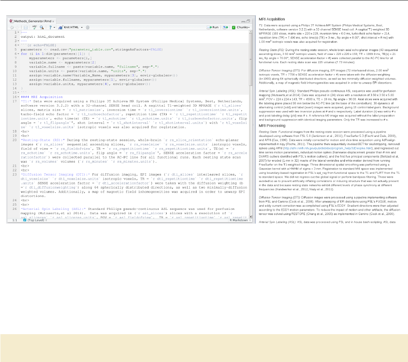Click the green Chunks icon
Screen dimensions: 408x362
point(234,27)
